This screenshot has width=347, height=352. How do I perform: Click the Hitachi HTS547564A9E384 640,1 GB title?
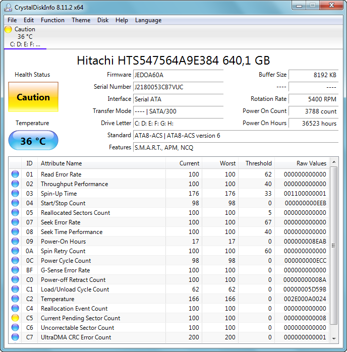pos(173,61)
